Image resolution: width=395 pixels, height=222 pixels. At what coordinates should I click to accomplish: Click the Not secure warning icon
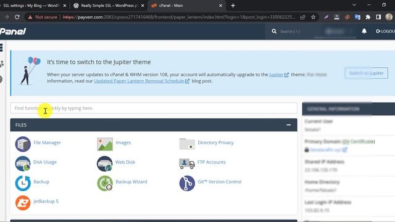(30, 17)
